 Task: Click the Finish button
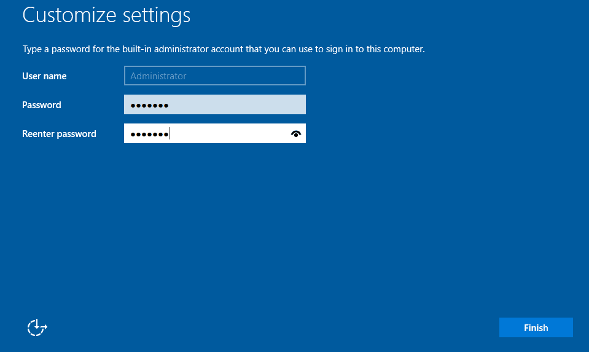click(x=536, y=327)
